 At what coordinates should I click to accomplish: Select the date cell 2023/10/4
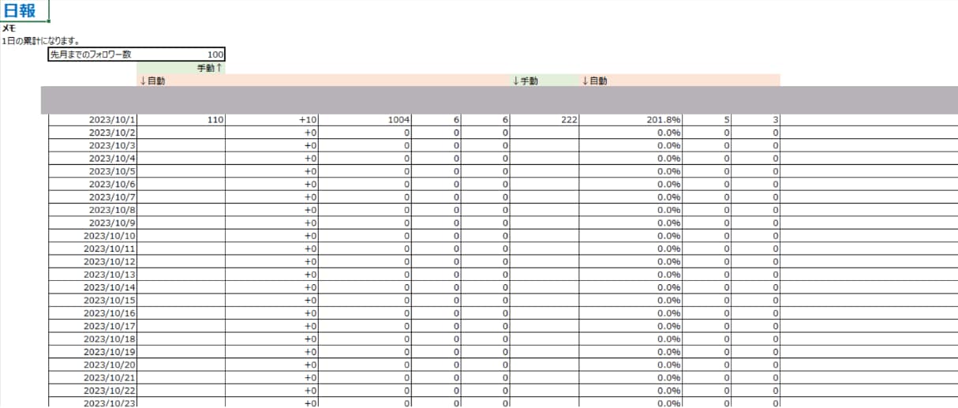(93, 158)
